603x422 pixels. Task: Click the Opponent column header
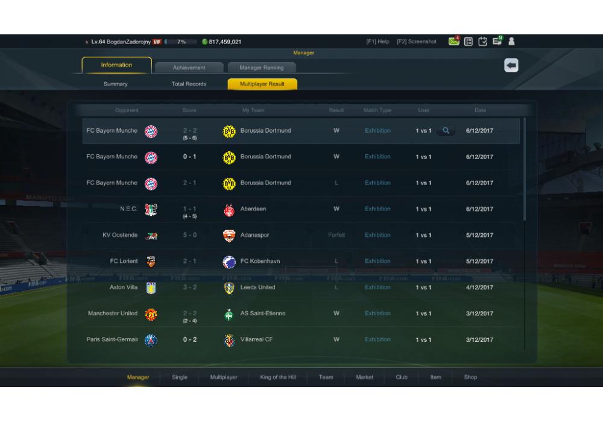(x=127, y=110)
